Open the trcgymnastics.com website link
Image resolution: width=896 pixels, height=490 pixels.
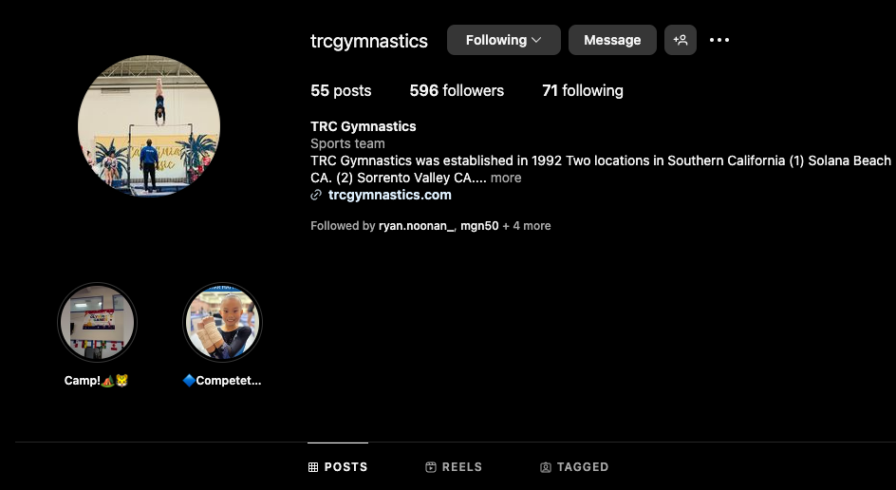[x=390, y=195]
